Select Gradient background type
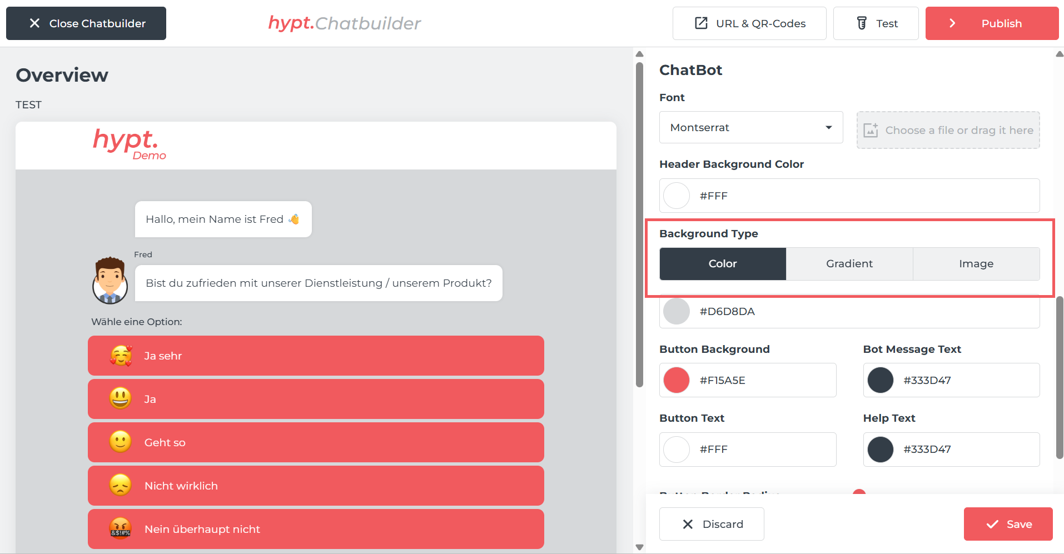 click(849, 264)
